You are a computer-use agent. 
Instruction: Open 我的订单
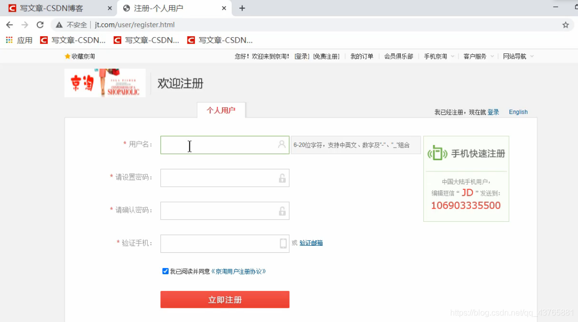pos(362,56)
